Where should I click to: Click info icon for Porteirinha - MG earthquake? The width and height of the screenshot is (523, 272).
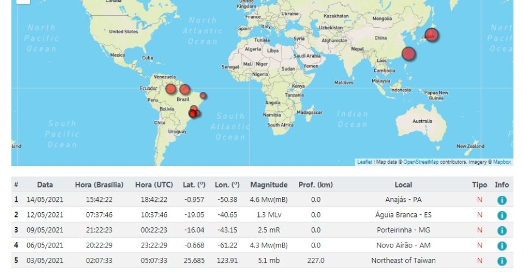(x=502, y=230)
